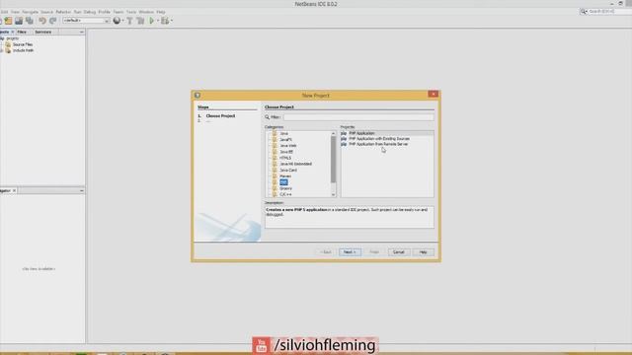Viewport: 632px width, 355px height.
Task: Select the Java Web category
Action: (x=288, y=146)
